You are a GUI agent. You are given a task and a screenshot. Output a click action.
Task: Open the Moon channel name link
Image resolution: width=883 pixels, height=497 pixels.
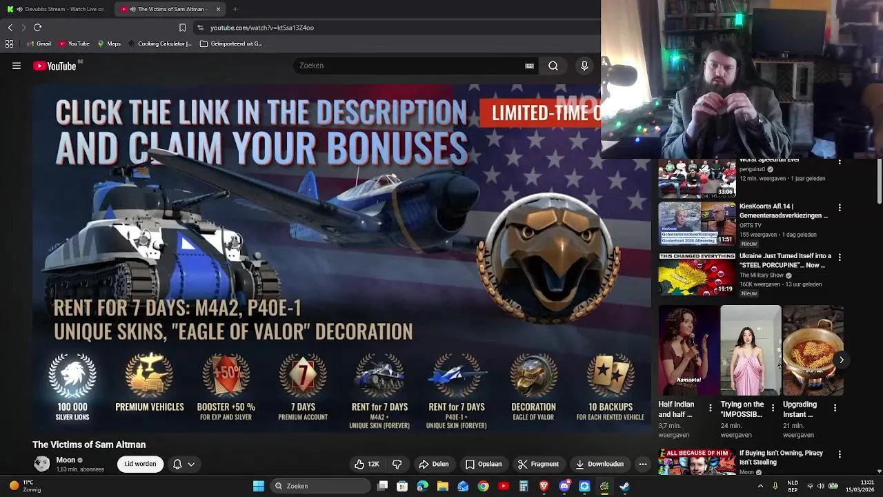66,460
